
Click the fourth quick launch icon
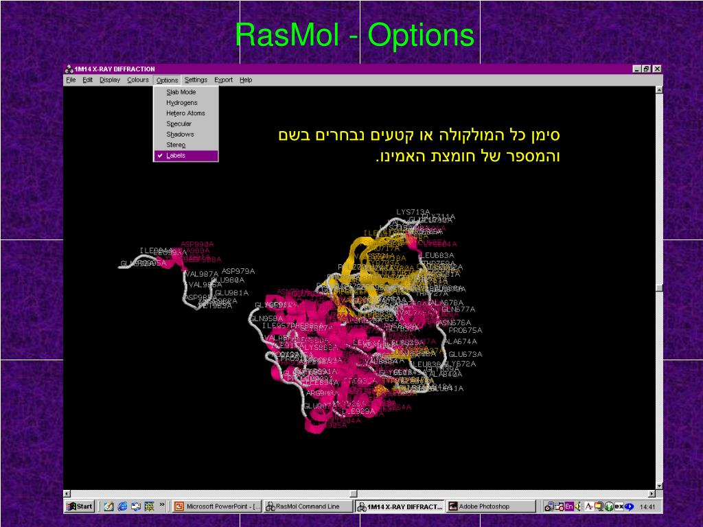tap(149, 506)
